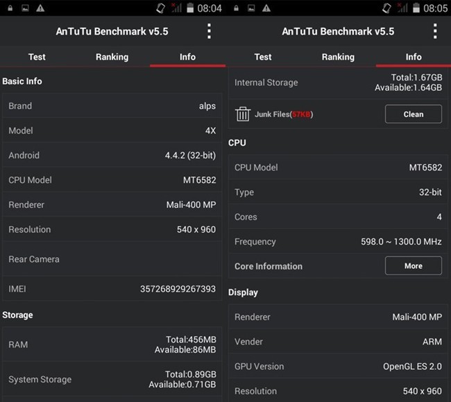Image resolution: width=451 pixels, height=402 pixels.
Task: Select Info tab on left screen
Action: 187,57
